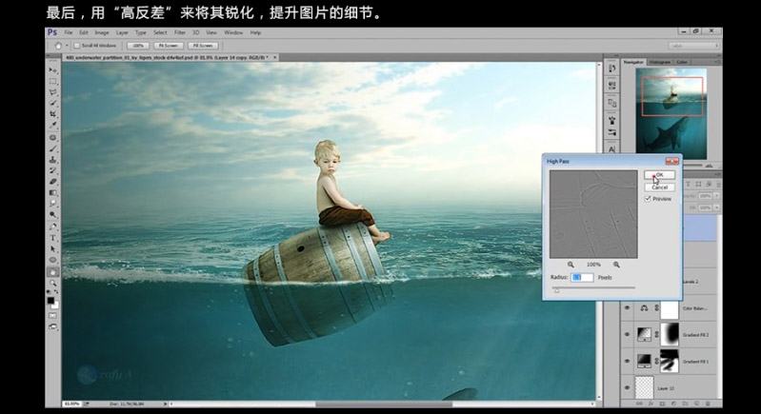Click the Gradient Fill 2 mask thumbnail
This screenshot has height=414, width=761.
670,334
